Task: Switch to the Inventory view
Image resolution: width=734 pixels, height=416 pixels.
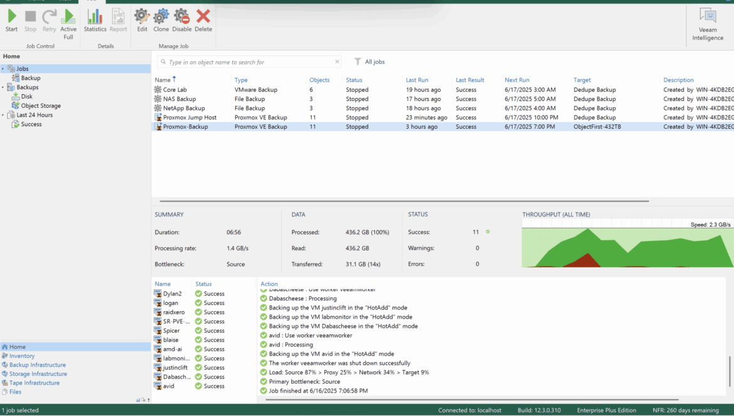Action: pyautogui.click(x=21, y=356)
